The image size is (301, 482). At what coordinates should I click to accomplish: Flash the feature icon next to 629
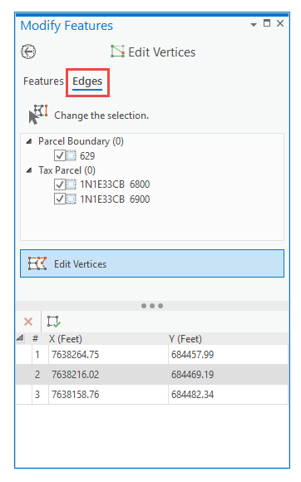tap(71, 155)
